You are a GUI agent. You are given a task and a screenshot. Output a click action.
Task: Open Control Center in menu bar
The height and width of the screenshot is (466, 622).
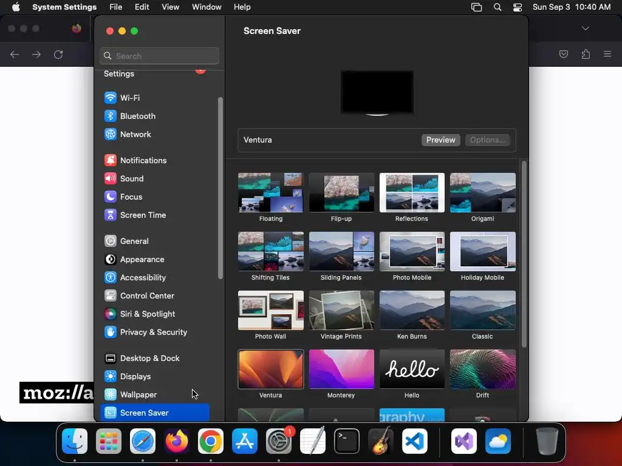pyautogui.click(x=518, y=7)
